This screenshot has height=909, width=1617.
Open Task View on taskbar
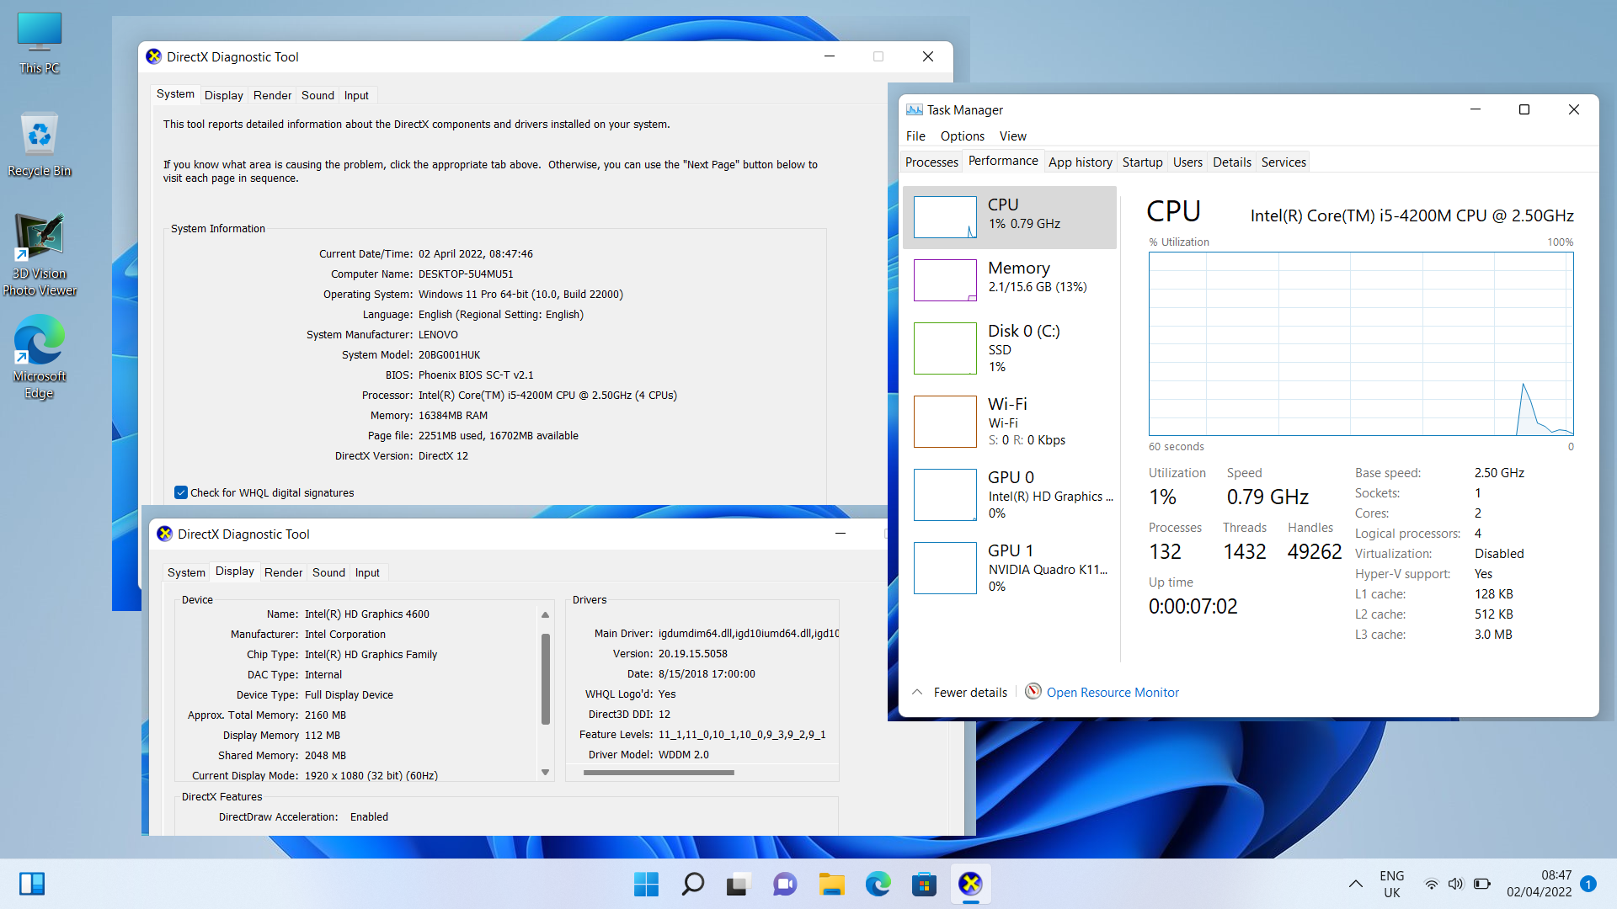pos(739,884)
